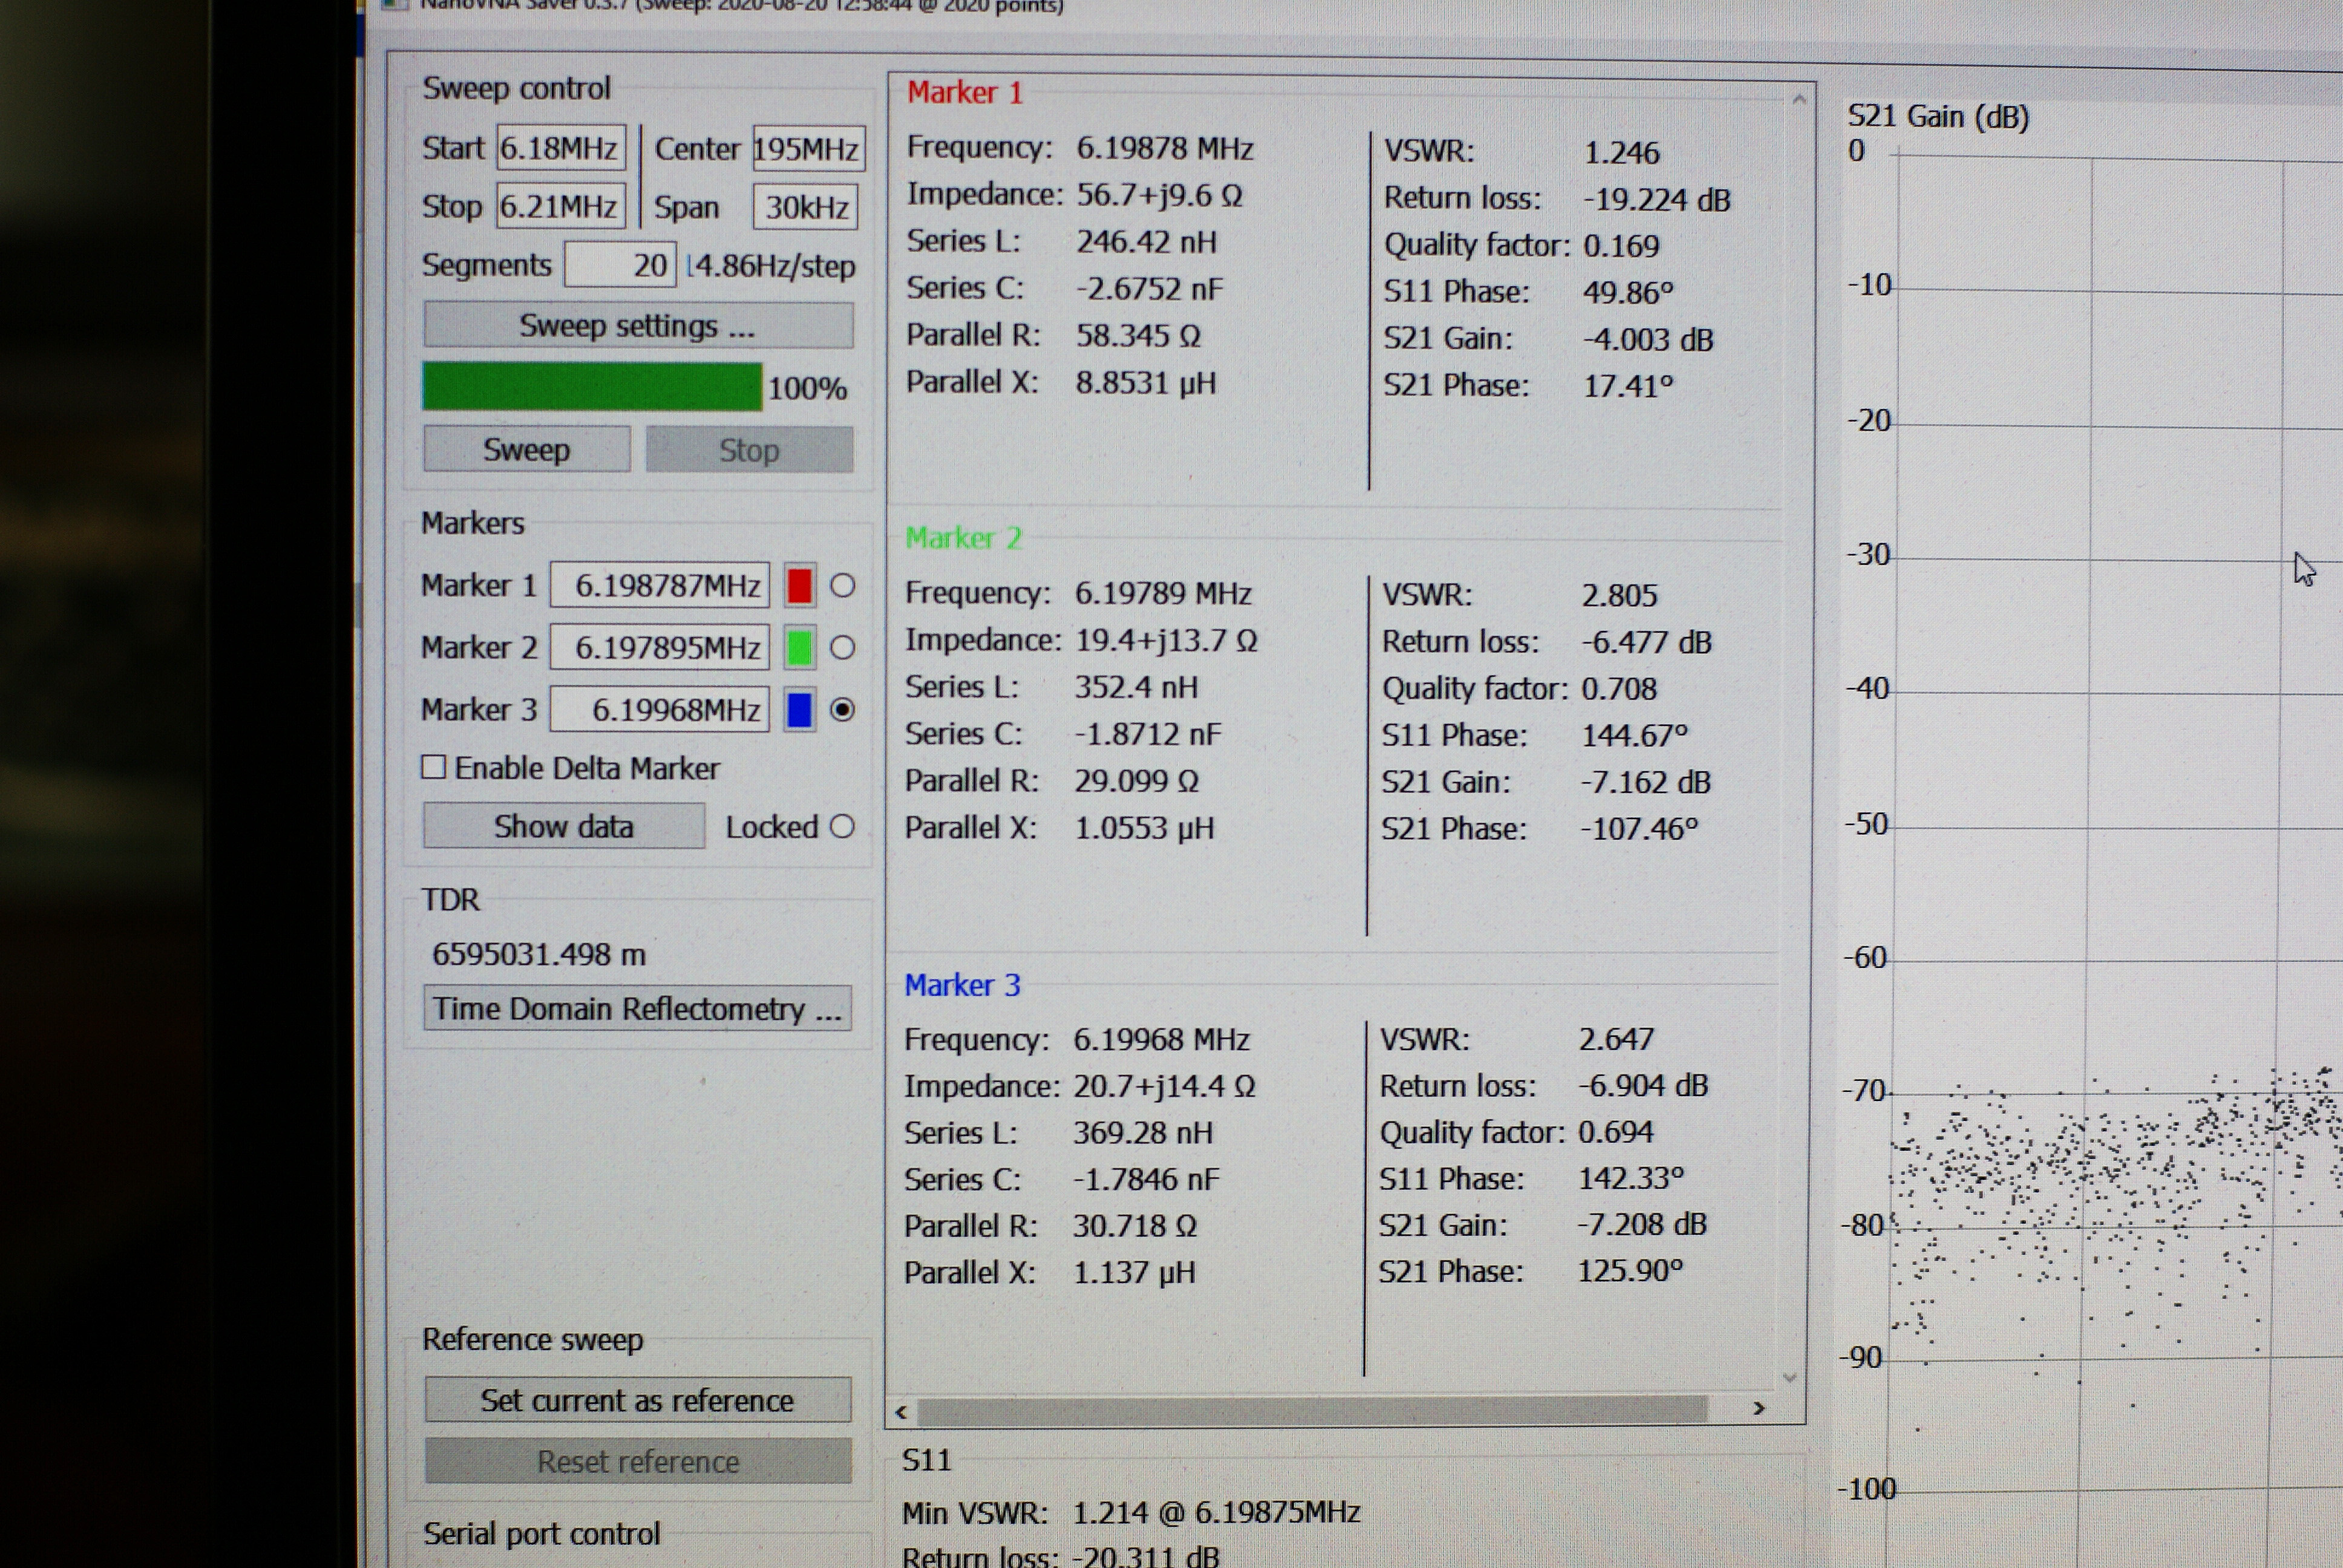Click Marker 3 S21 Gain -7.208 dB
2343x1568 pixels.
click(x=1642, y=1224)
